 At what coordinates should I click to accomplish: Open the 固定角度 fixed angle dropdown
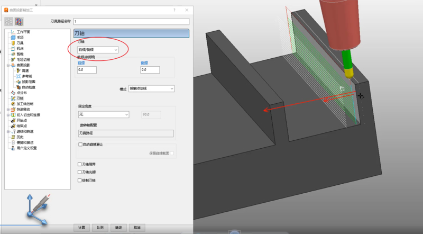(x=103, y=114)
